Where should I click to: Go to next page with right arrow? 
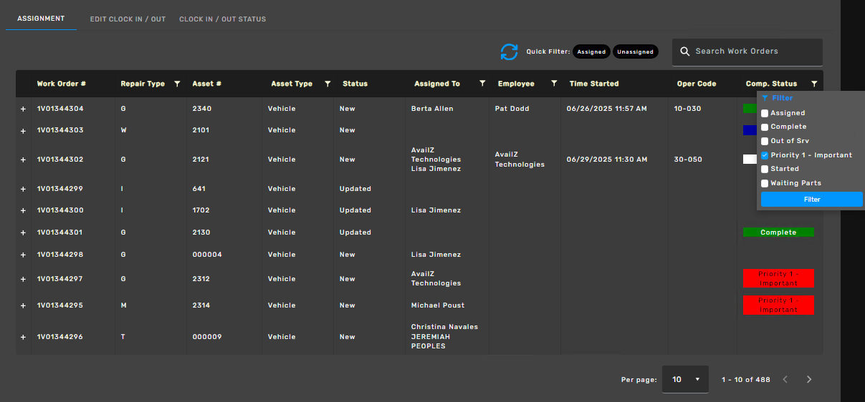[x=809, y=379]
